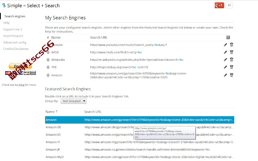Viewport: 258px width, 161px height.
Task: Click the +1 count bubble showing 43
Action: (229, 5)
